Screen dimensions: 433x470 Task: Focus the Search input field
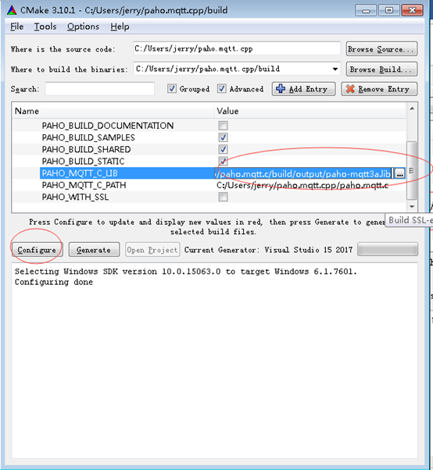coord(100,89)
